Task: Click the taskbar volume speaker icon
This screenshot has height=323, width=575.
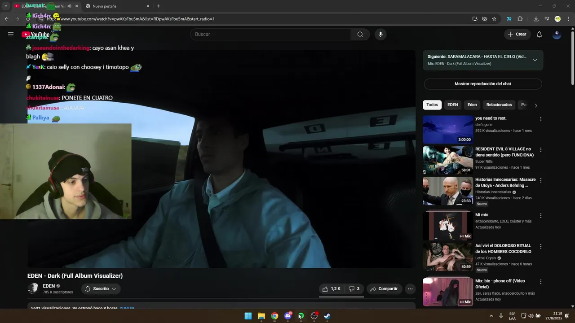Action: pos(531,316)
